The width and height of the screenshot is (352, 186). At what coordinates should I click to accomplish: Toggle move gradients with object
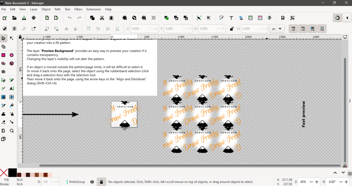[x=312, y=29]
